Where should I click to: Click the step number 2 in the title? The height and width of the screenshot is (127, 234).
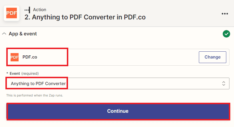pos(27,17)
